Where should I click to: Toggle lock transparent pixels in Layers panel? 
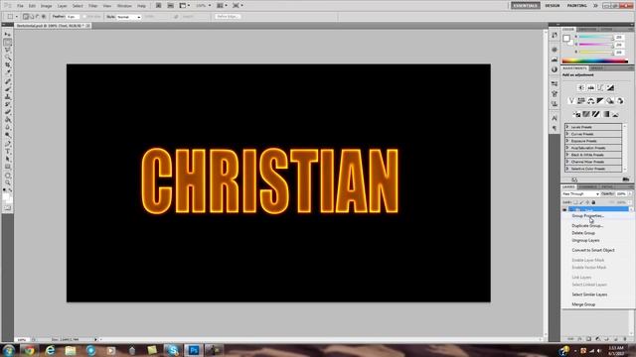(575, 202)
